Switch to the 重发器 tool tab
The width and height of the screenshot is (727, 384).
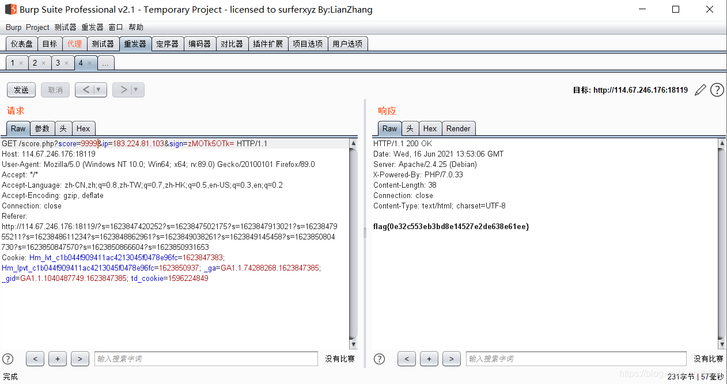click(135, 44)
